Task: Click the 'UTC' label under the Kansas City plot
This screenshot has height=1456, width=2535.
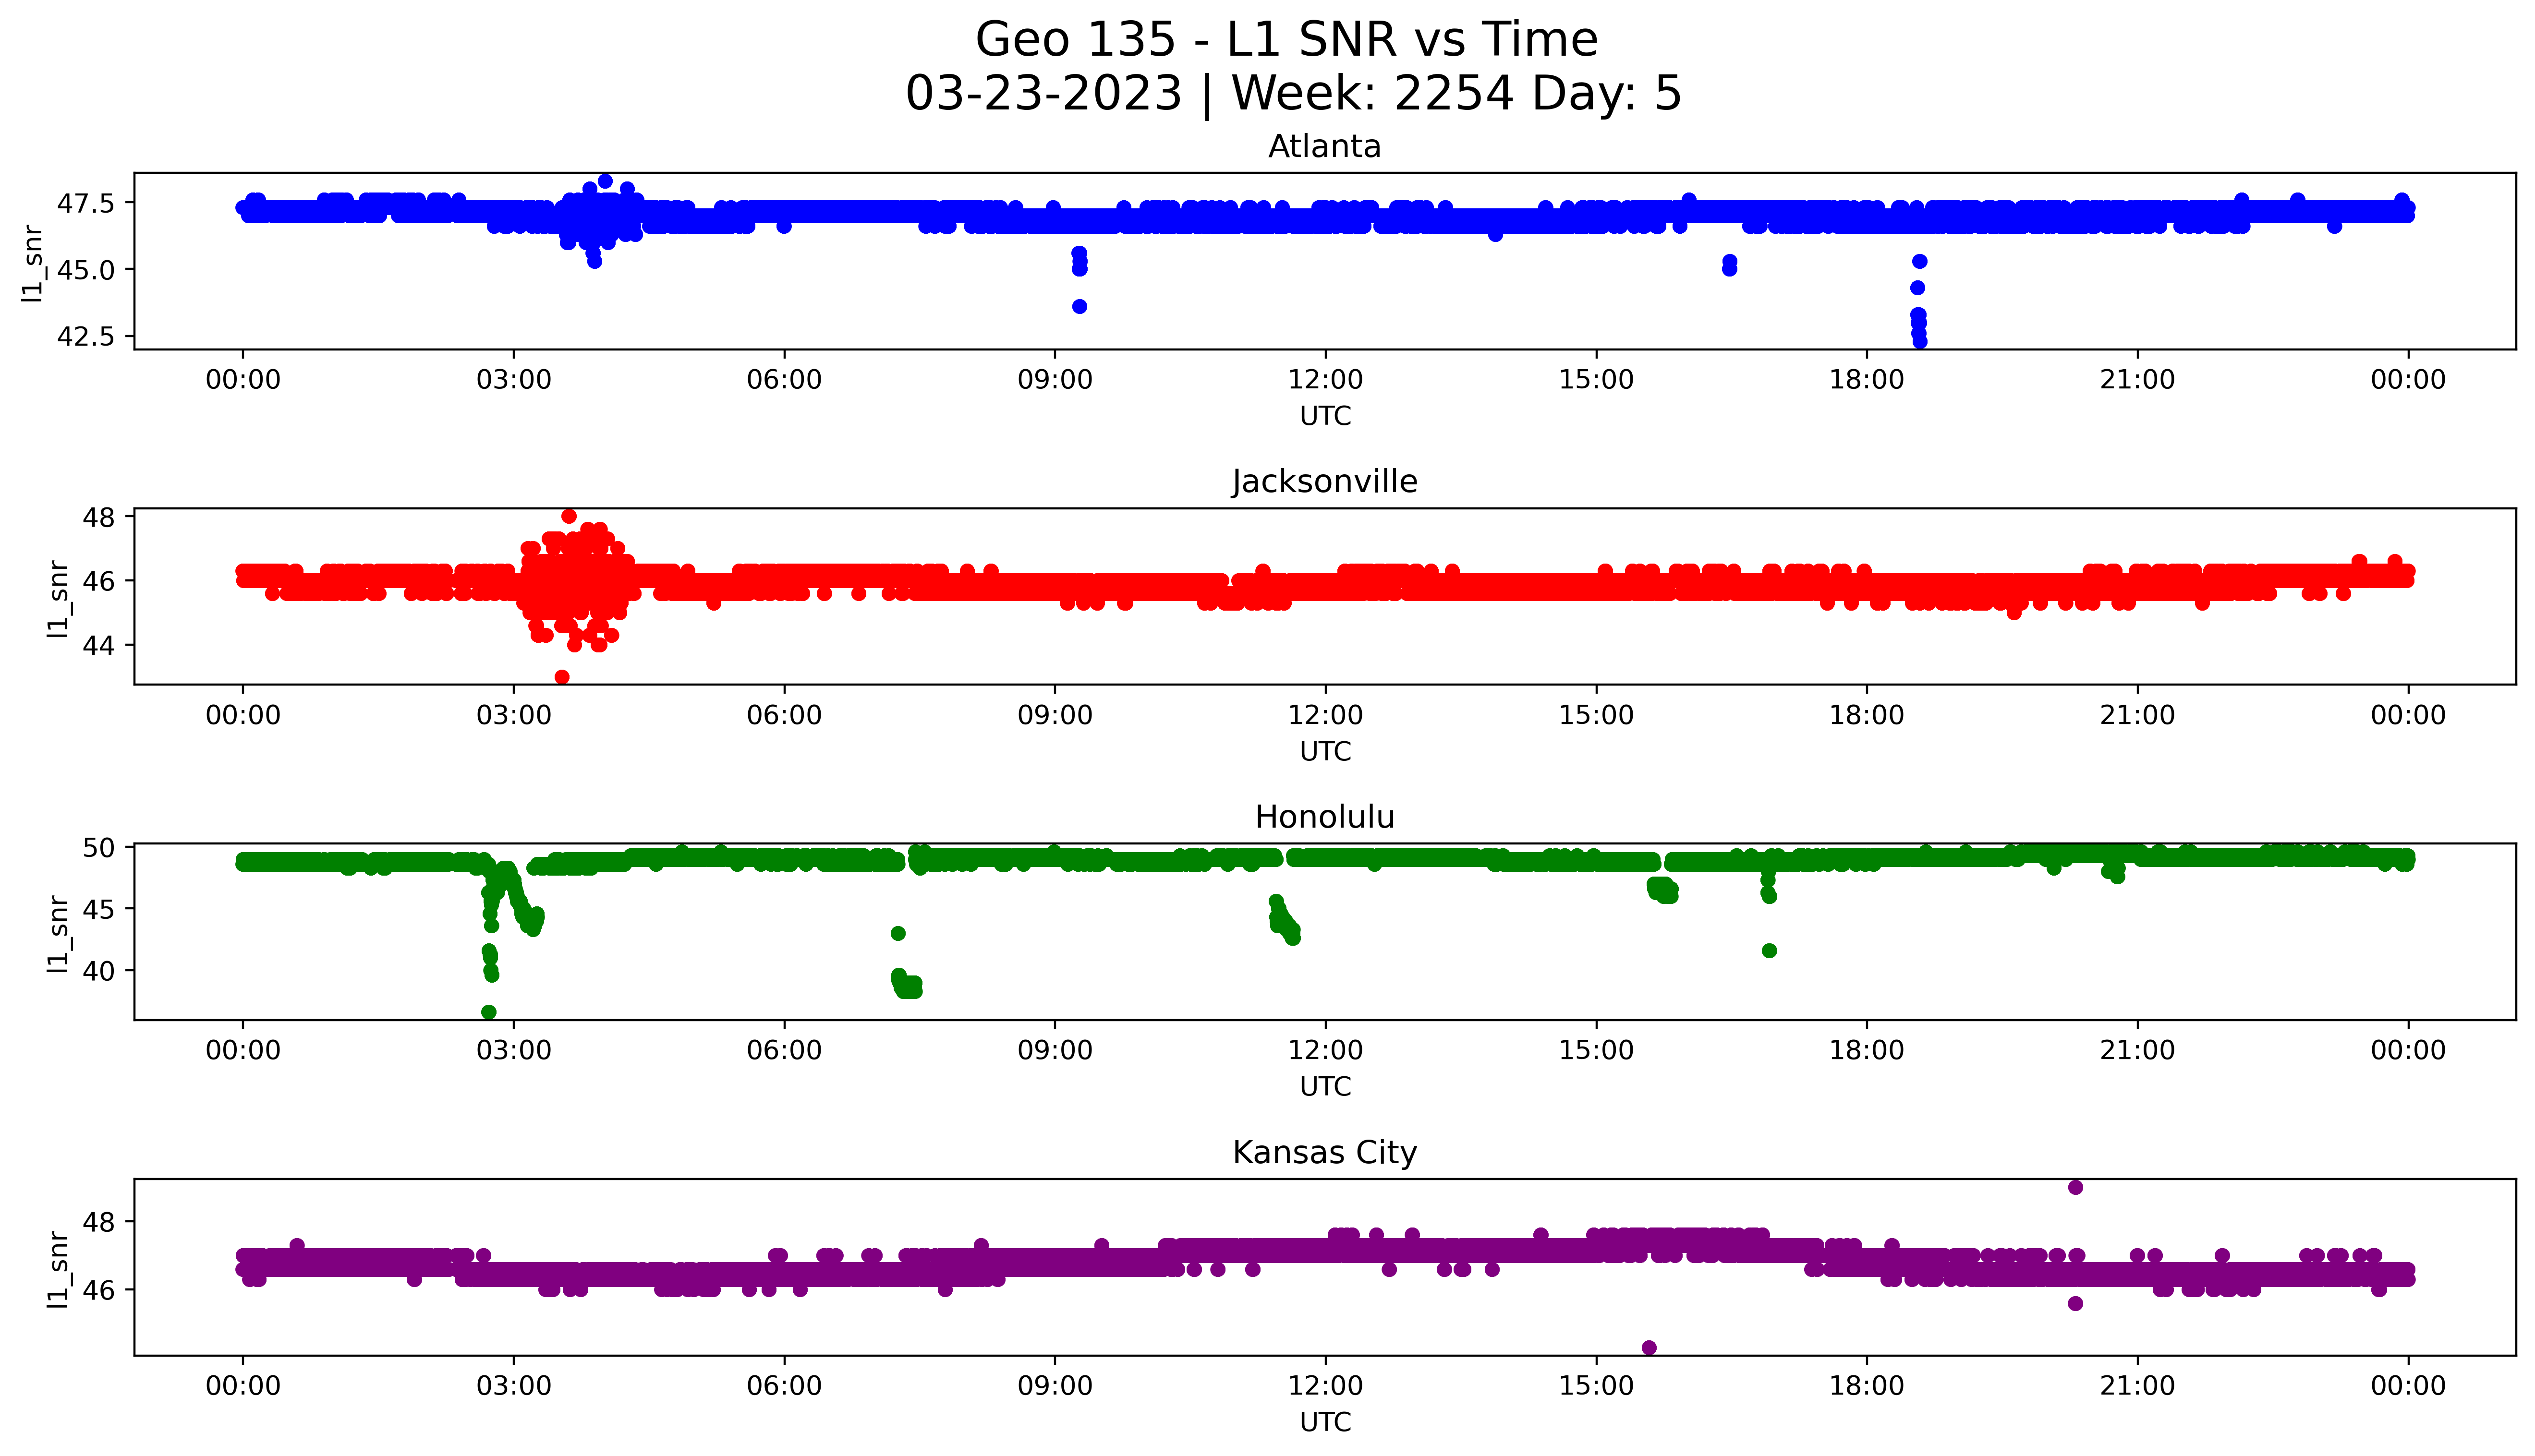Action: (1325, 1422)
